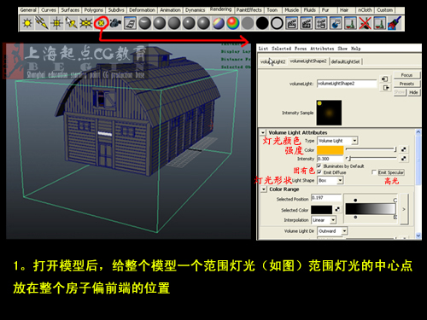Disable the Emit Diffuse checkbox

[319, 172]
